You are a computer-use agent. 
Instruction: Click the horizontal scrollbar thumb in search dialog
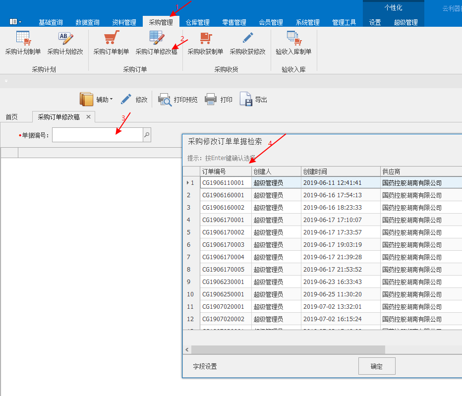tap(288, 350)
